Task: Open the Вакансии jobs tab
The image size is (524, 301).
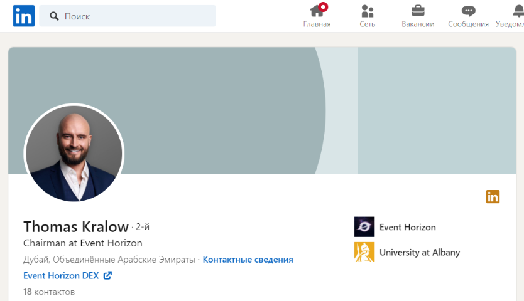Action: (x=418, y=16)
